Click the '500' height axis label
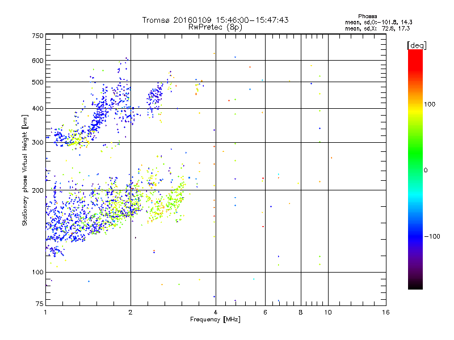The height and width of the screenshot is (340, 454). 37,82
